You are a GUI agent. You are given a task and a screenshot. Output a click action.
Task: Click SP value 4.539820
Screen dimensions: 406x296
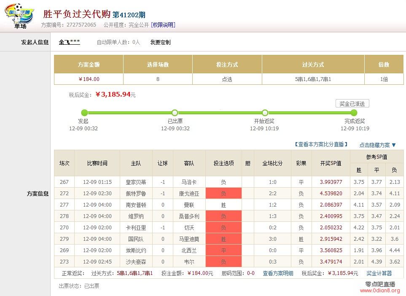pyautogui.click(x=331, y=194)
